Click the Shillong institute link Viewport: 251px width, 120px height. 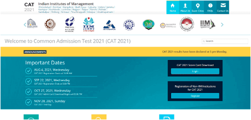(55, 12)
